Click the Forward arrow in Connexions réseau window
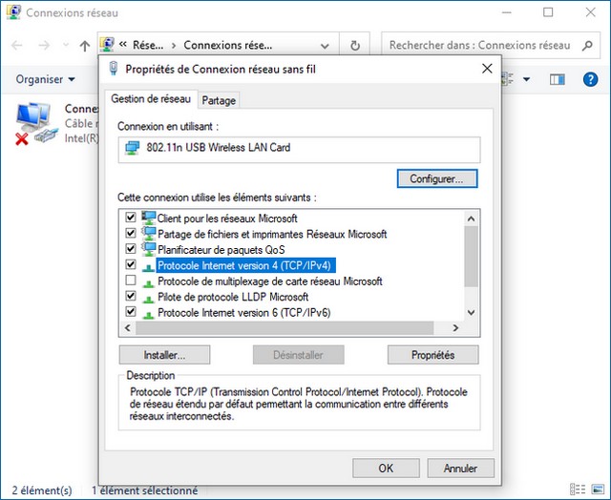The width and height of the screenshot is (611, 500). [x=44, y=46]
